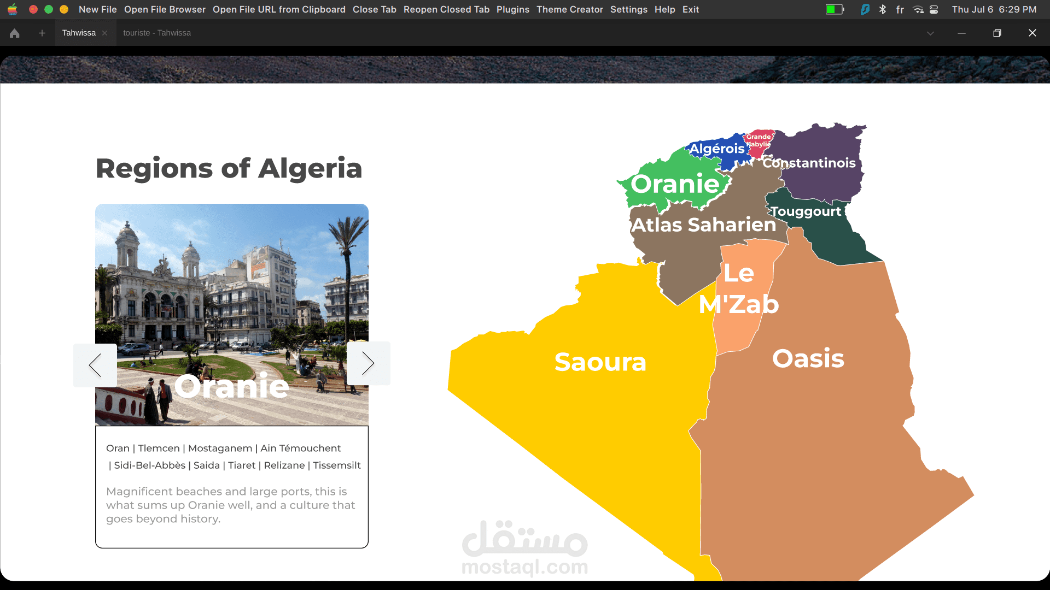Go to next region slide arrow
This screenshot has height=590, width=1050.
coord(368,363)
